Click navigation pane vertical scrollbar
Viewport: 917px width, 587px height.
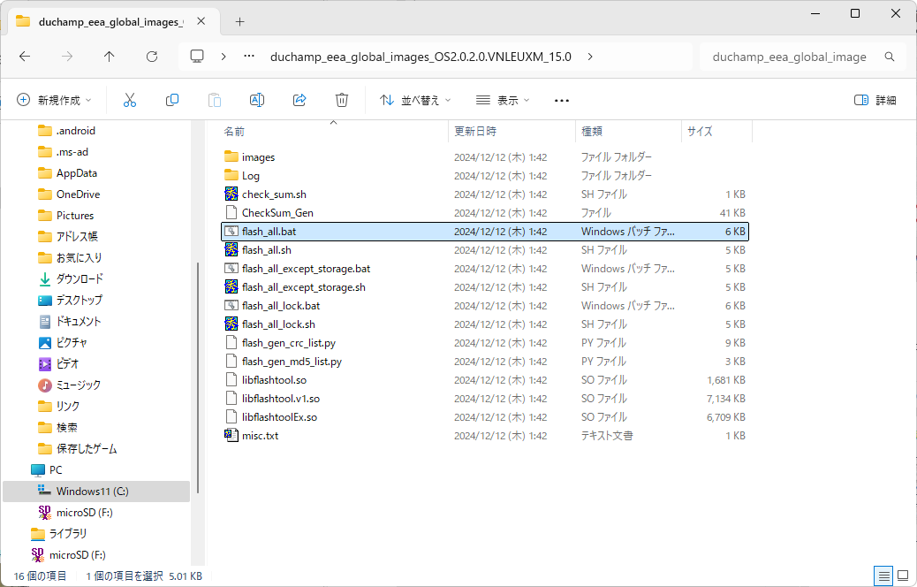[198, 377]
